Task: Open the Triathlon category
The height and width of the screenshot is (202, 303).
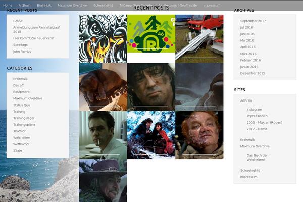Action: 20,131
